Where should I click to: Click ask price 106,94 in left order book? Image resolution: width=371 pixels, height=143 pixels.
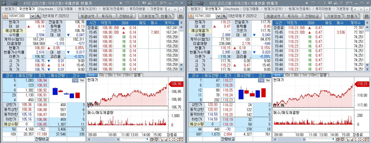click(x=42, y=80)
